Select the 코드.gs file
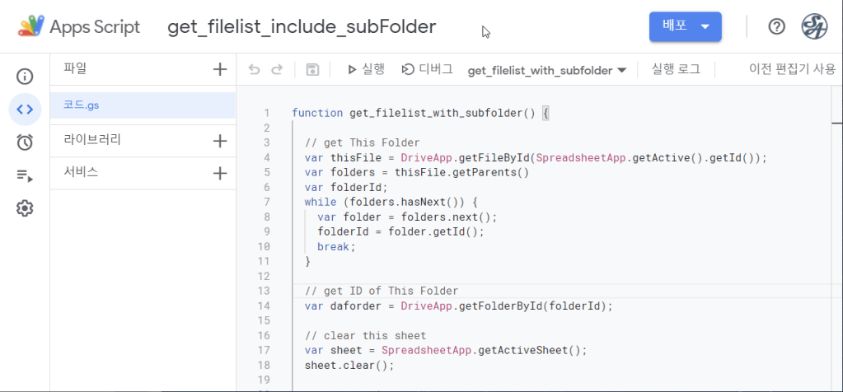This screenshot has width=843, height=392. pyautogui.click(x=82, y=105)
